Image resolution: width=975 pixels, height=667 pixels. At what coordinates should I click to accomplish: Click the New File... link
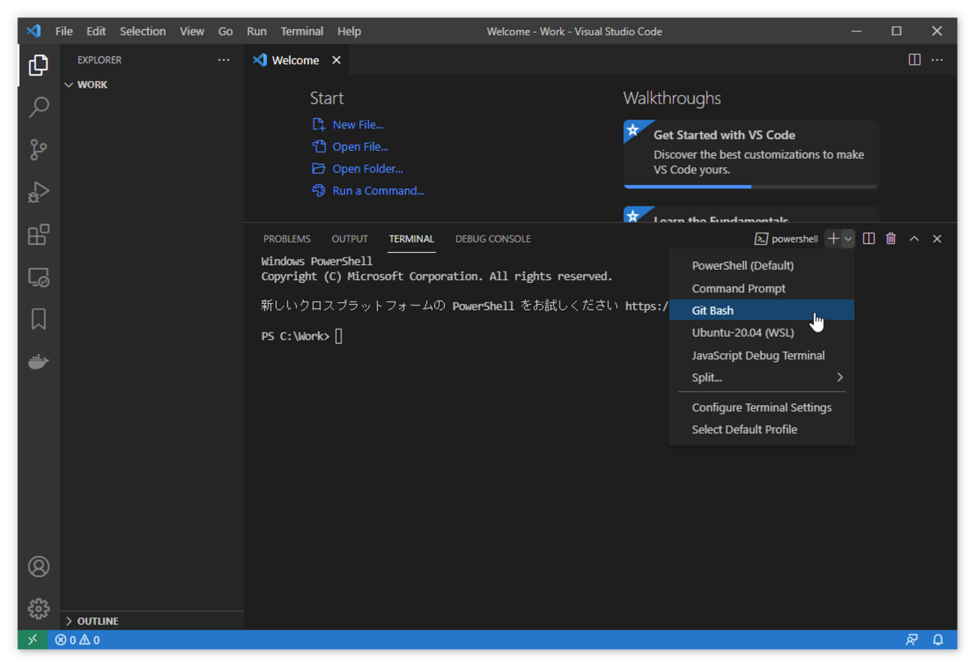coord(357,125)
